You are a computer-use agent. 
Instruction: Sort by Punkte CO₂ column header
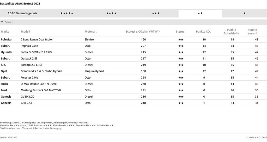click(x=203, y=32)
